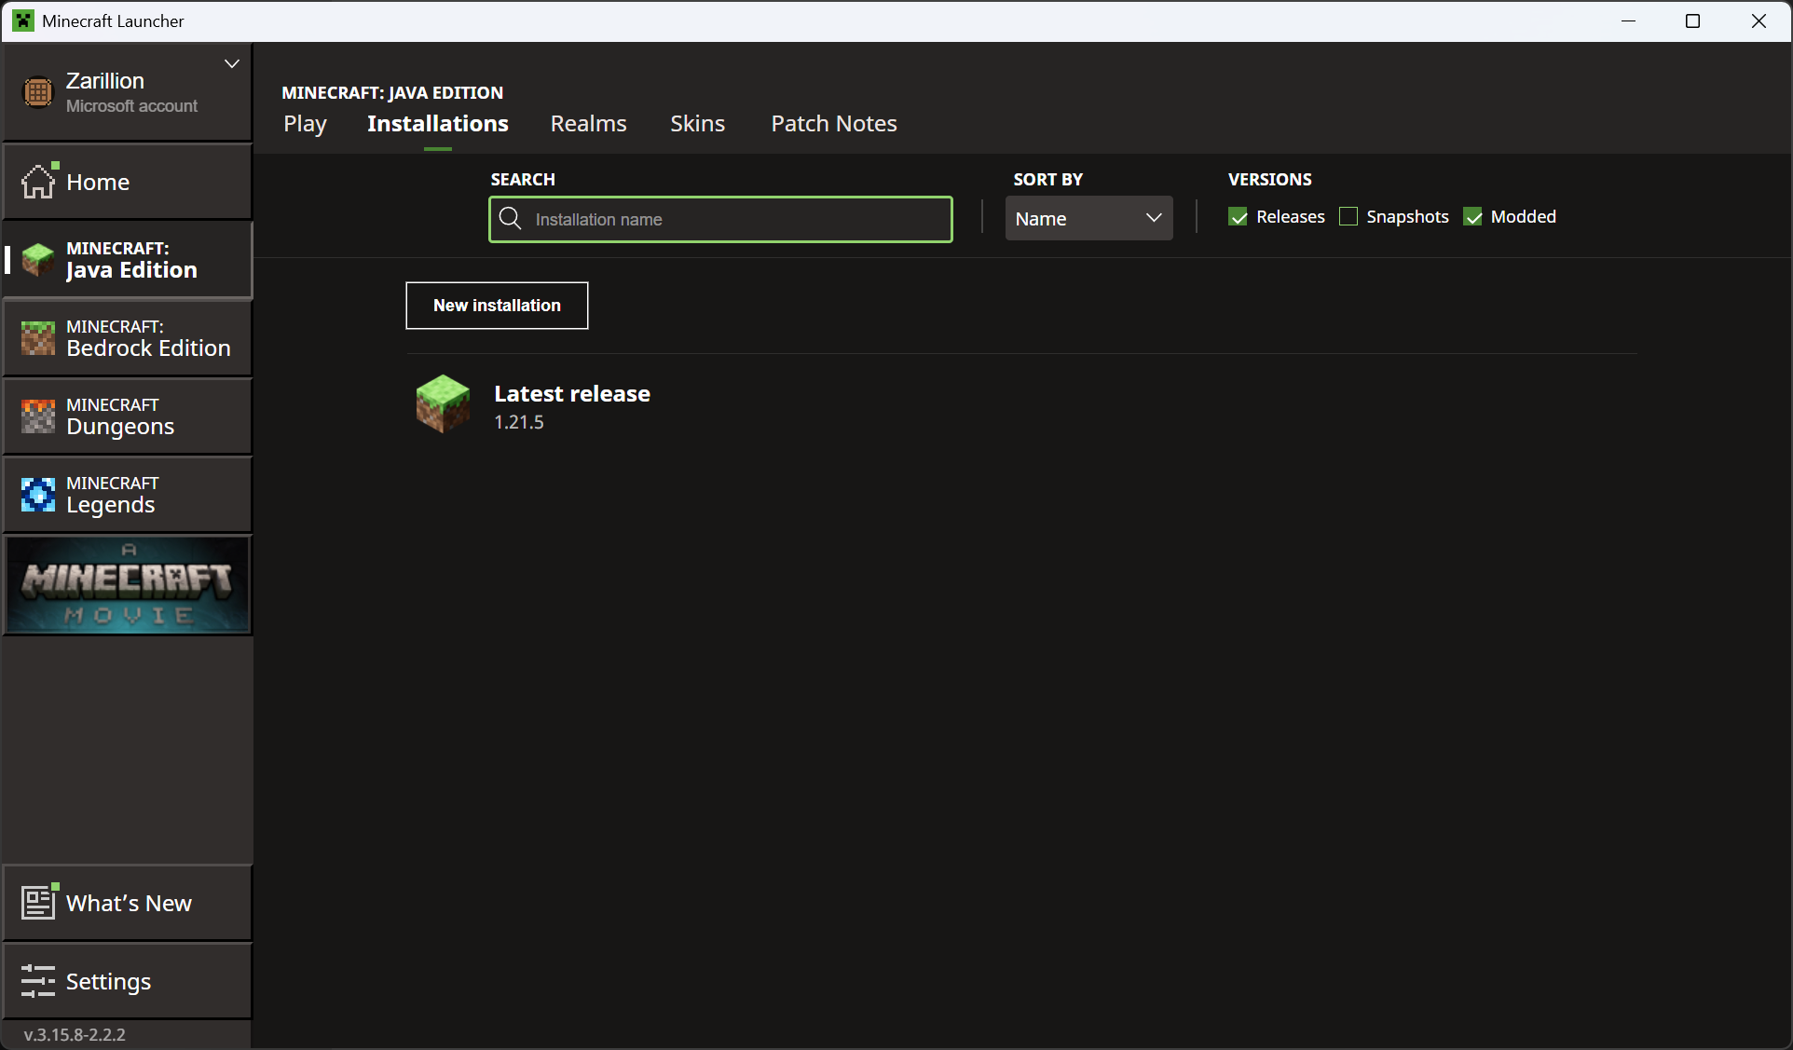Click the Microsoft account label
Image resolution: width=1793 pixels, height=1050 pixels.
(131, 106)
